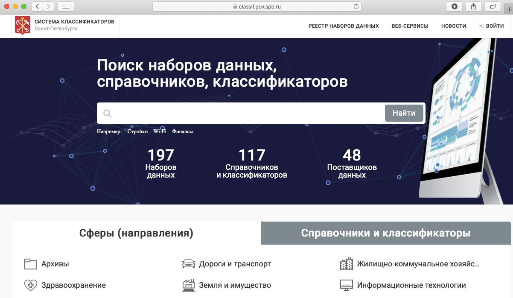Image resolution: width=513 pixels, height=298 pixels.
Task: Toggle the Safari sidebar button
Action: tap(66, 6)
